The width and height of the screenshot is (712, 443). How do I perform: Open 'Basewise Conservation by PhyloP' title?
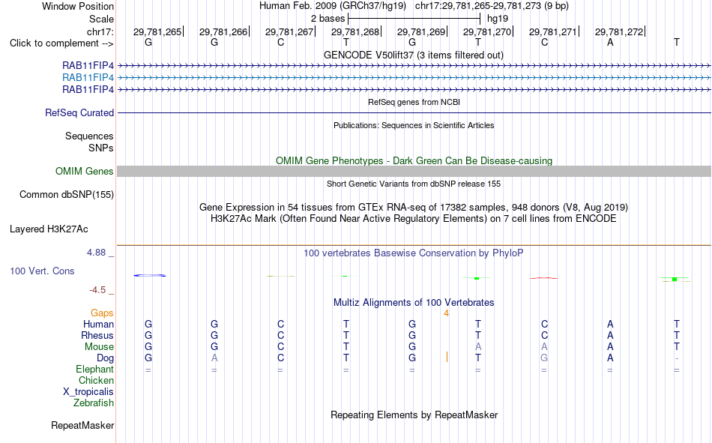[413, 253]
